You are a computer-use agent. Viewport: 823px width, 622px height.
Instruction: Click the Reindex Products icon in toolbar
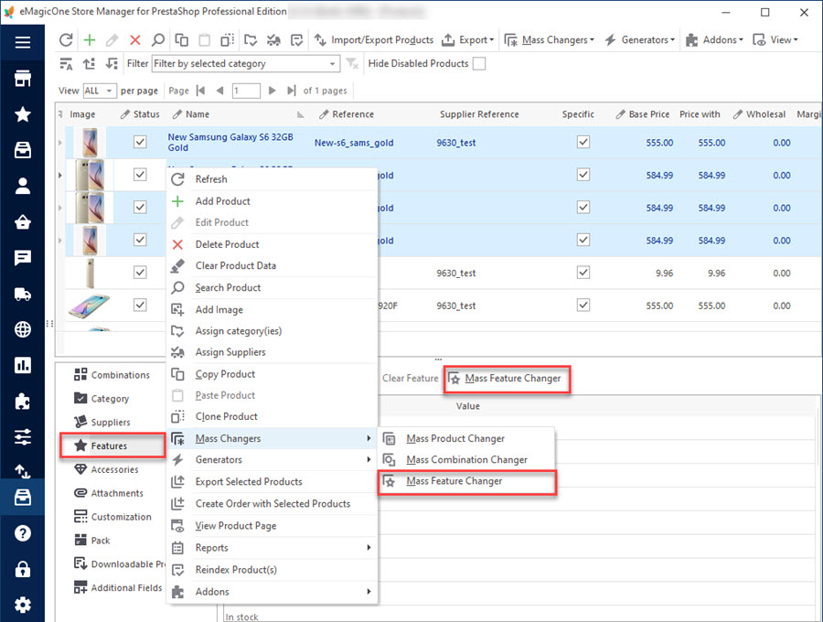pyautogui.click(x=296, y=40)
